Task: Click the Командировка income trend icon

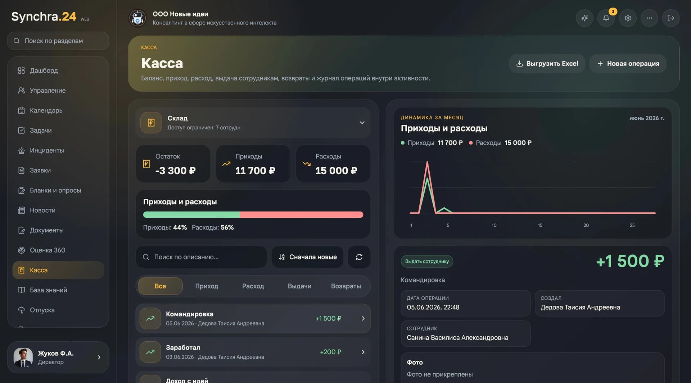Action: [x=150, y=318]
